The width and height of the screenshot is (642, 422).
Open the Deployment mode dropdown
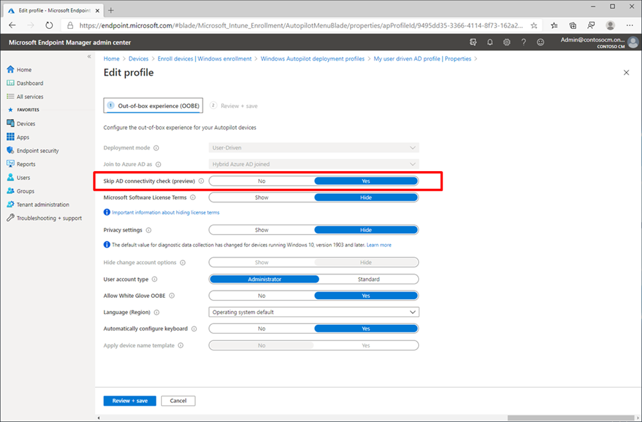(313, 147)
